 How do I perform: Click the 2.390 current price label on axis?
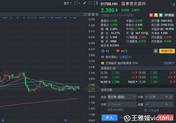point(93,89)
